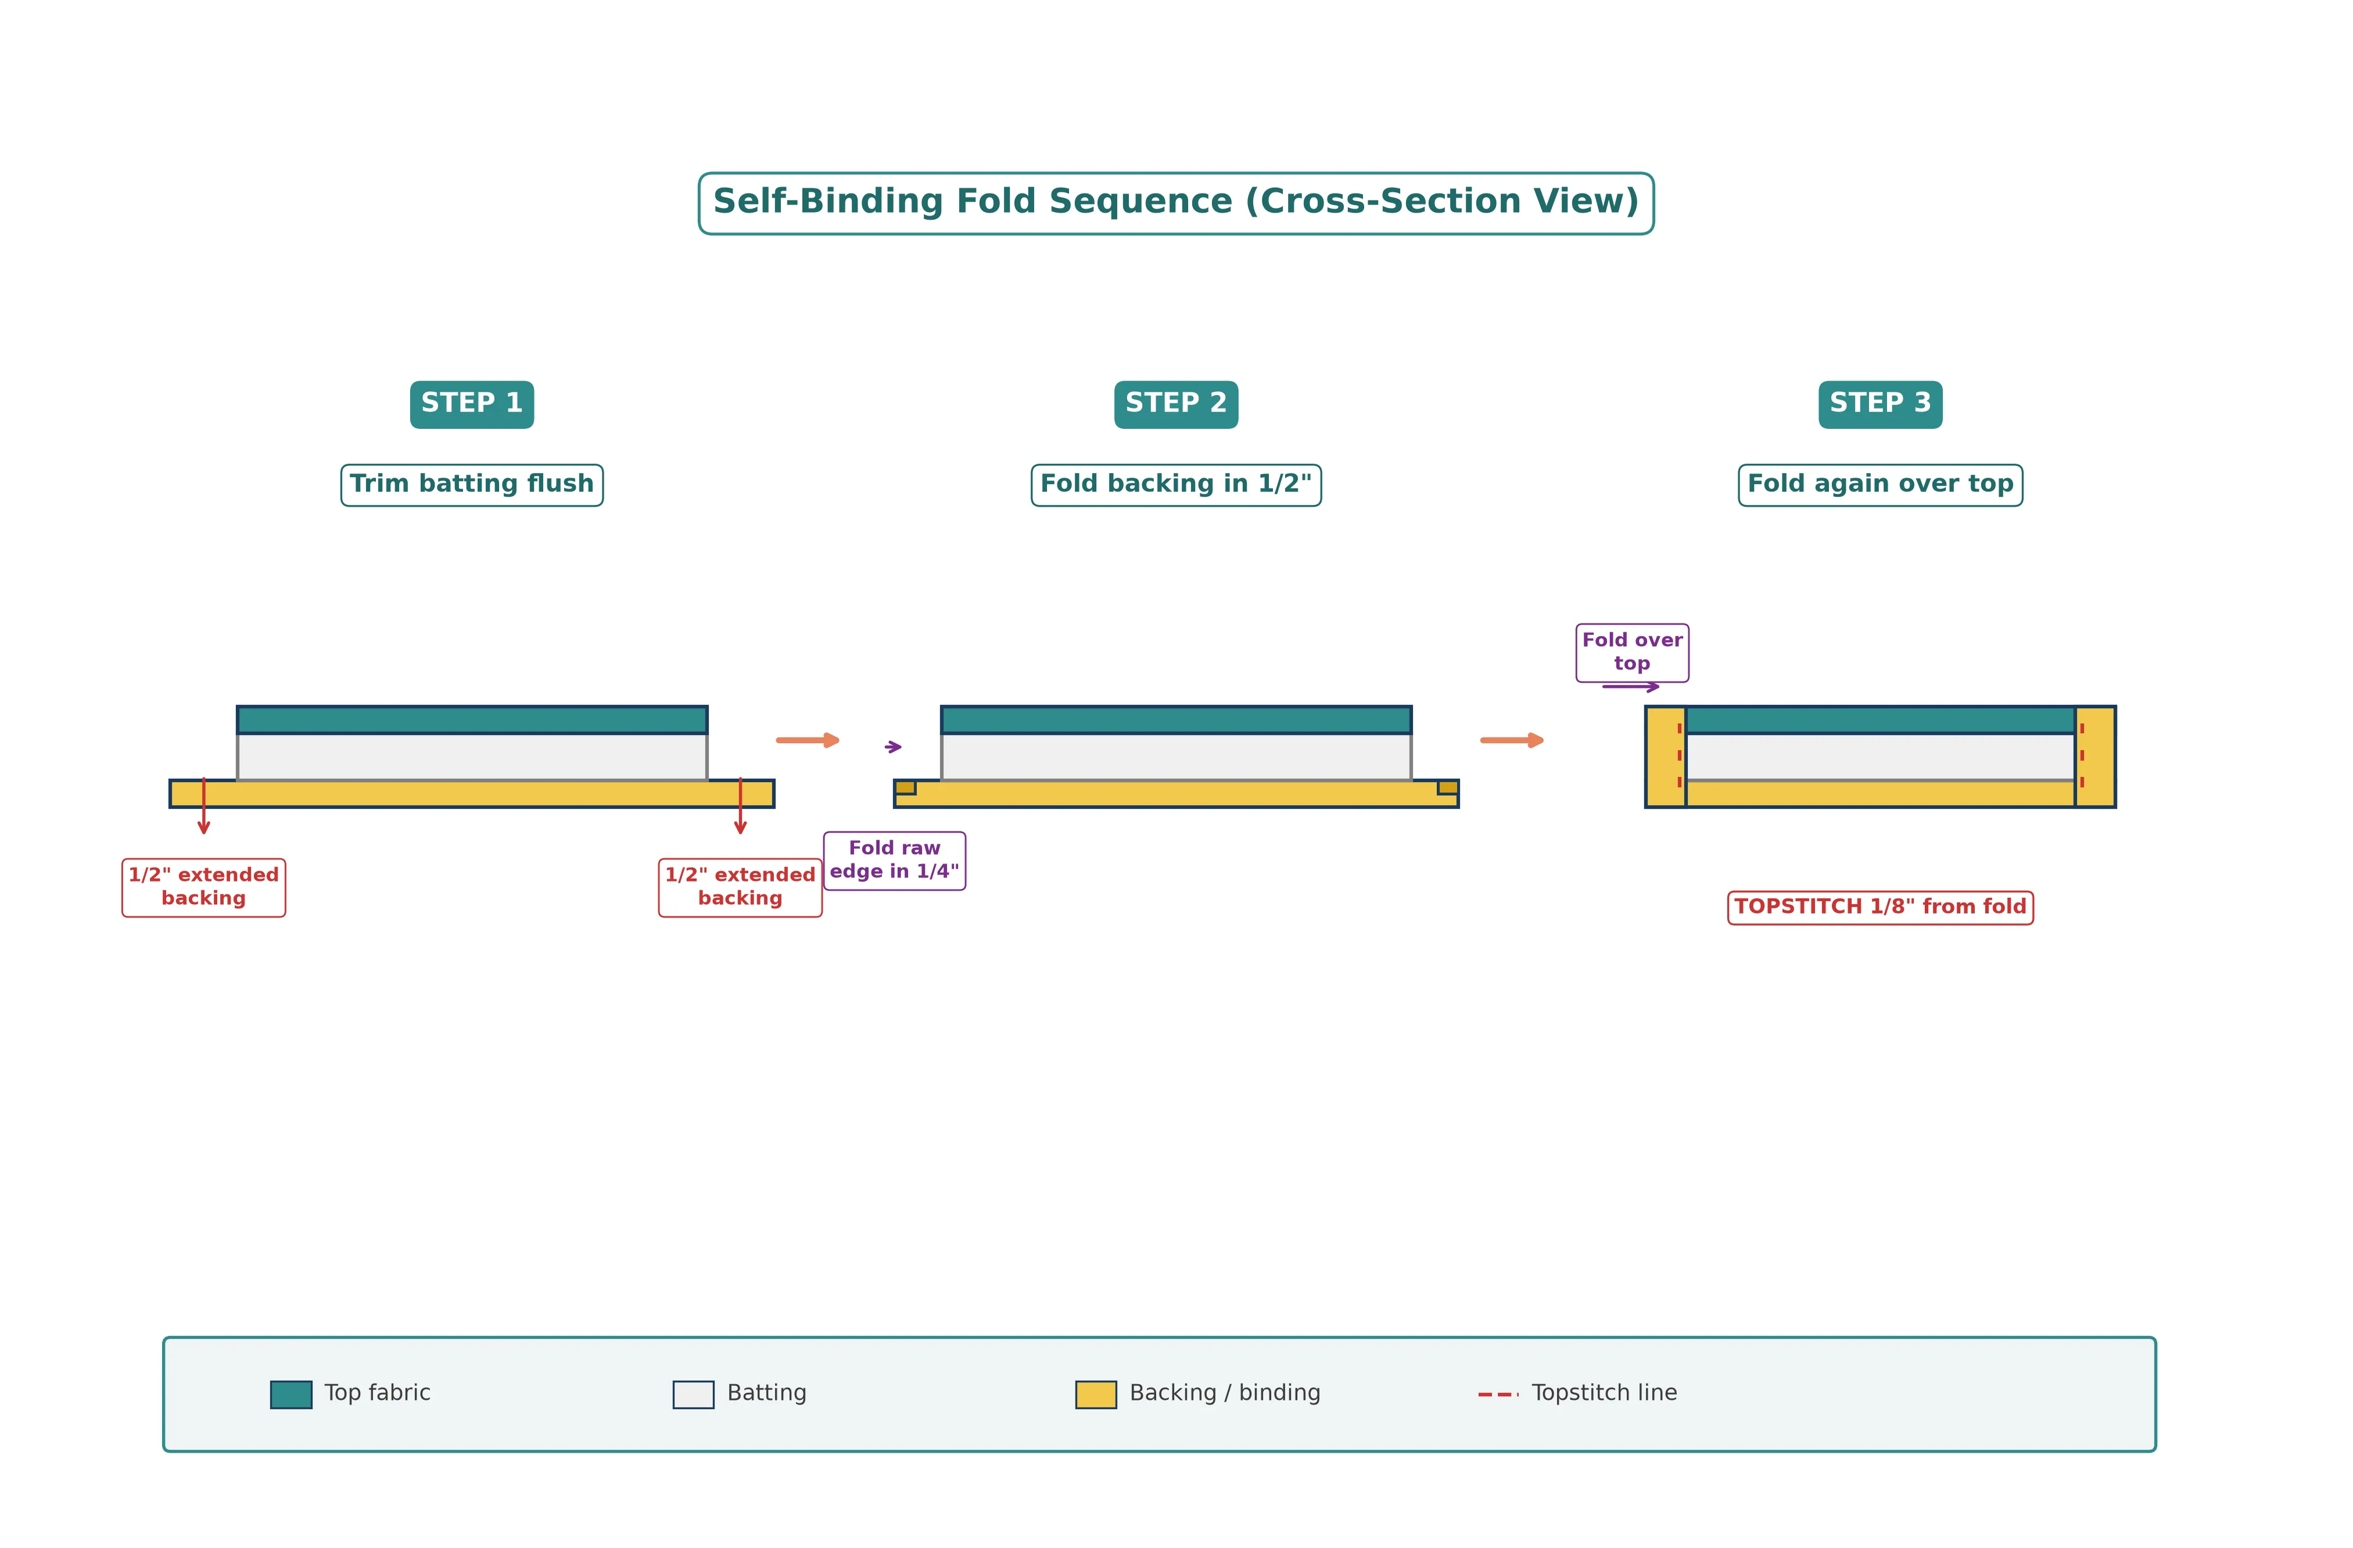Screen dimensions: 2353x1548
Task: Click the 'Fold over top' purple callout
Action: coord(1631,651)
